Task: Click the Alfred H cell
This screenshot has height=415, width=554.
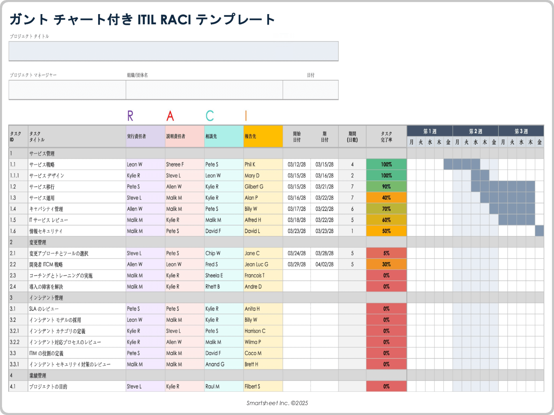Action: point(263,220)
